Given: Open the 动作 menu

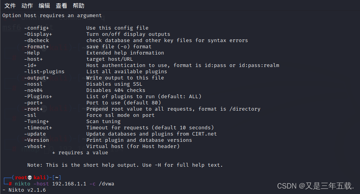Looking at the screenshot, I should click(x=27, y=6).
